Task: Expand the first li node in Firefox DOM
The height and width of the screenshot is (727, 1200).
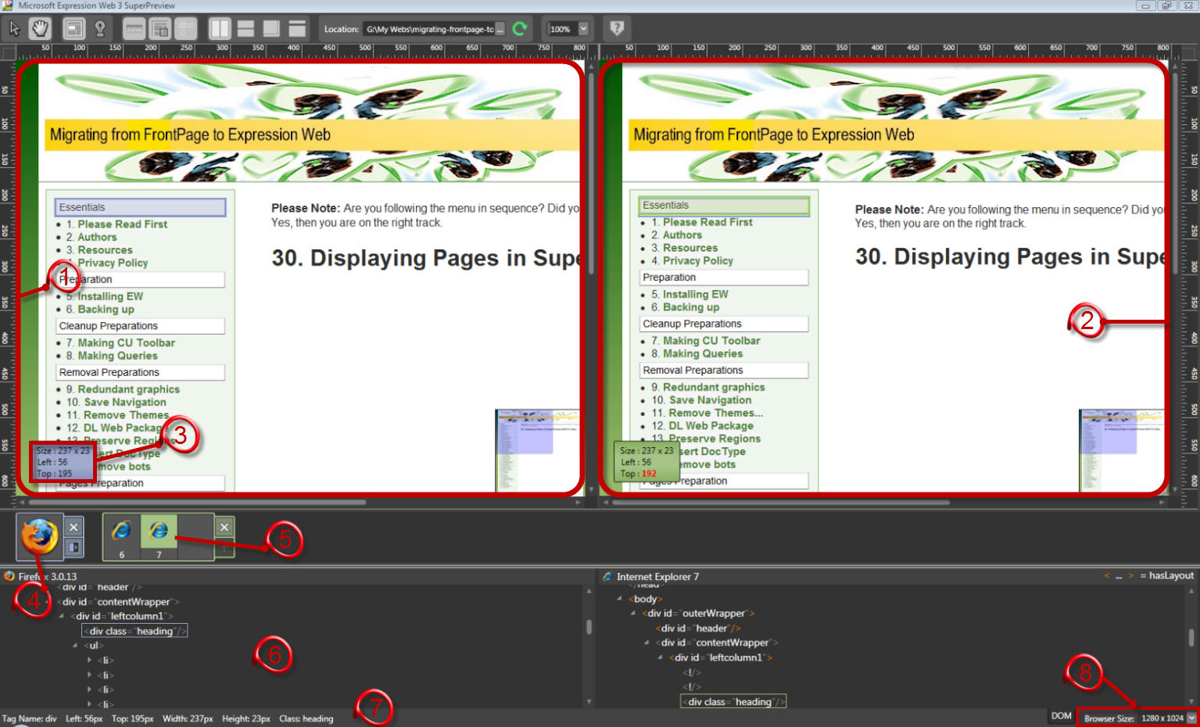Action: tap(89, 661)
